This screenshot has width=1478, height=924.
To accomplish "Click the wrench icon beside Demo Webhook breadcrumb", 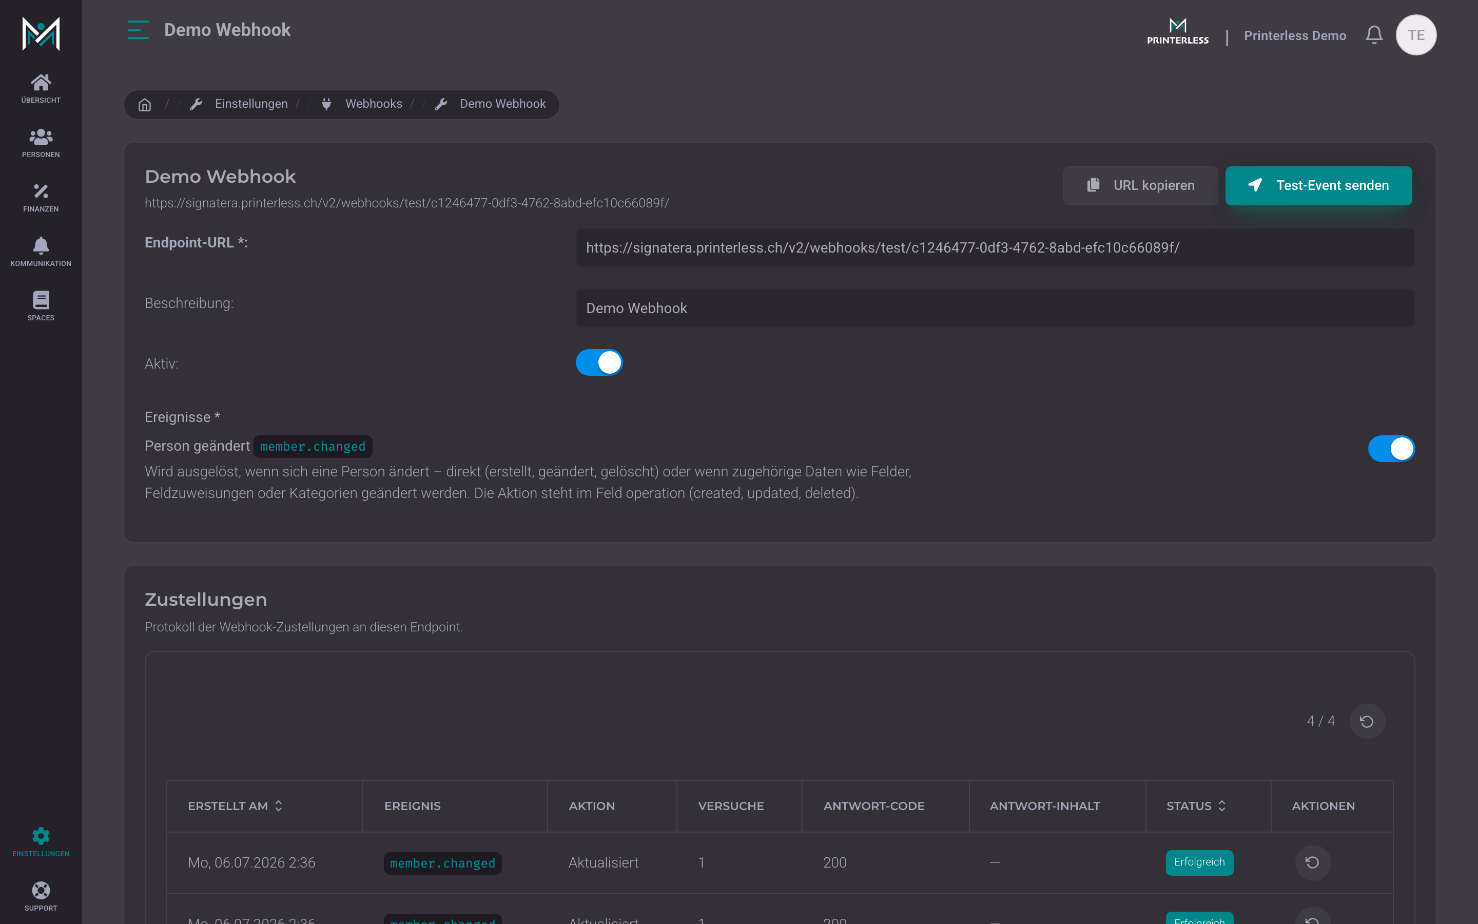I will (441, 105).
